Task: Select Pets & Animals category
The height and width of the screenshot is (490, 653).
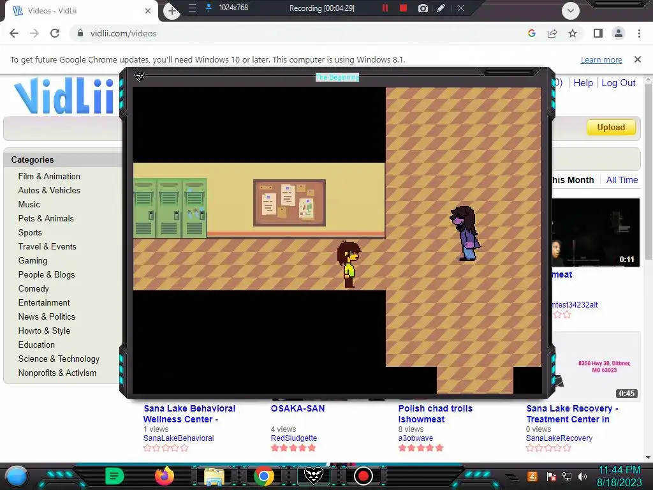Action: 46,218
